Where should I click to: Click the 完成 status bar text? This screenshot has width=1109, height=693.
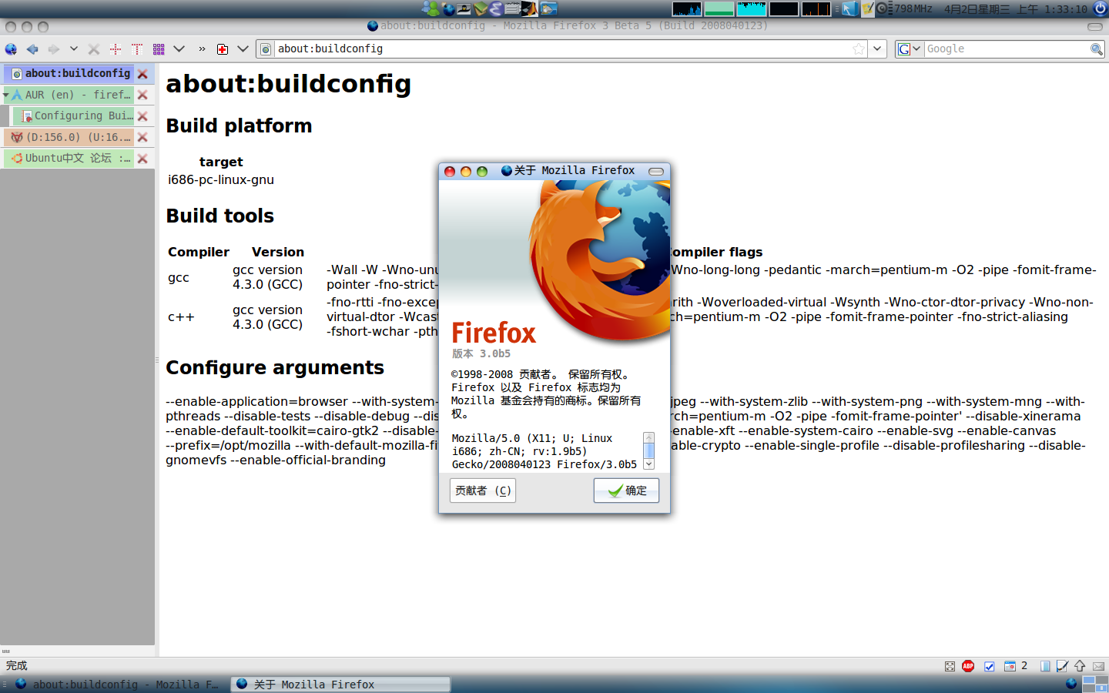pos(16,666)
